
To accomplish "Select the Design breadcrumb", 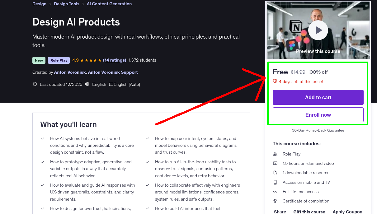I will pos(39,4).
